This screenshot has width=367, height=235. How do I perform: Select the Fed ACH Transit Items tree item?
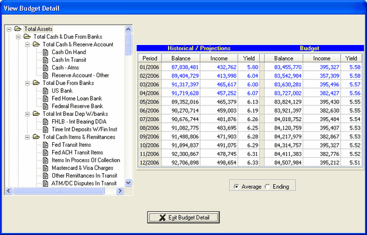[x=77, y=153]
